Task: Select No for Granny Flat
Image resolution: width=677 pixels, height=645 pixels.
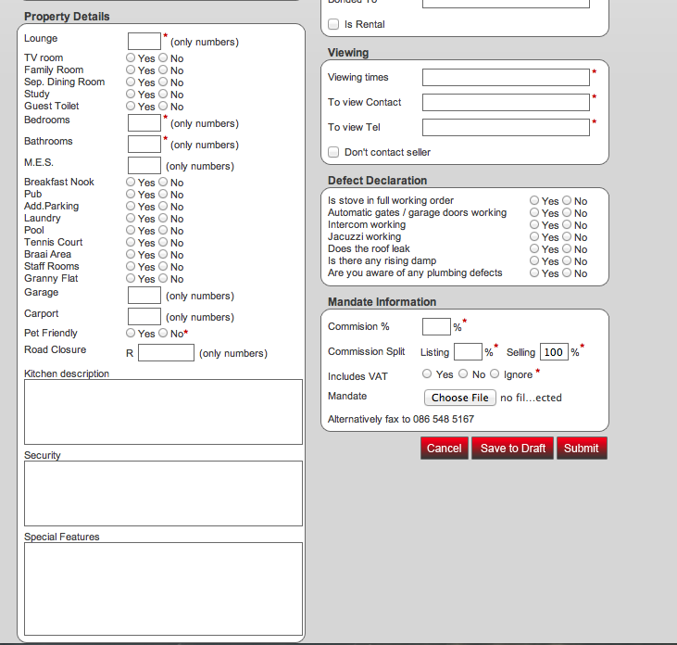Action: (163, 278)
